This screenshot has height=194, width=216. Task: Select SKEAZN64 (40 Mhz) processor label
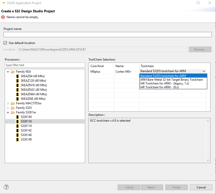[34, 94]
